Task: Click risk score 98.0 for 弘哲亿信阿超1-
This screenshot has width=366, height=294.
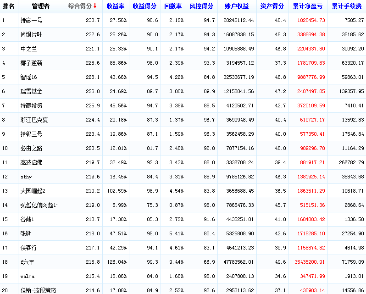Action: (x=210, y=205)
